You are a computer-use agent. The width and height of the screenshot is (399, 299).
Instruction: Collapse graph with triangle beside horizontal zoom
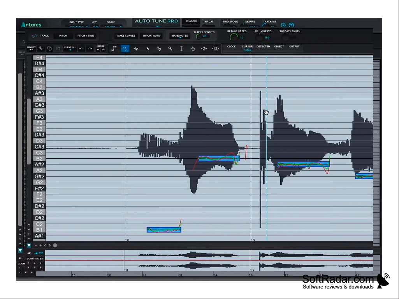point(29,245)
